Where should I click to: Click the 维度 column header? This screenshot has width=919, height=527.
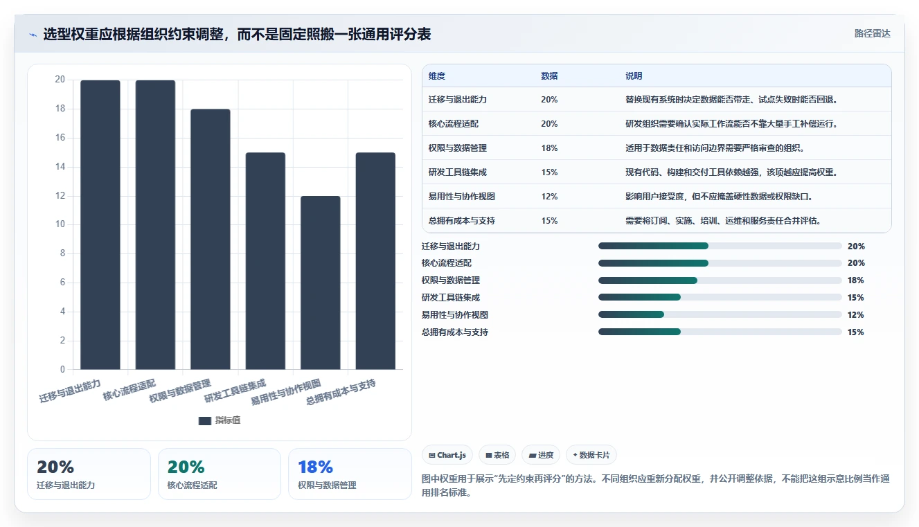437,76
